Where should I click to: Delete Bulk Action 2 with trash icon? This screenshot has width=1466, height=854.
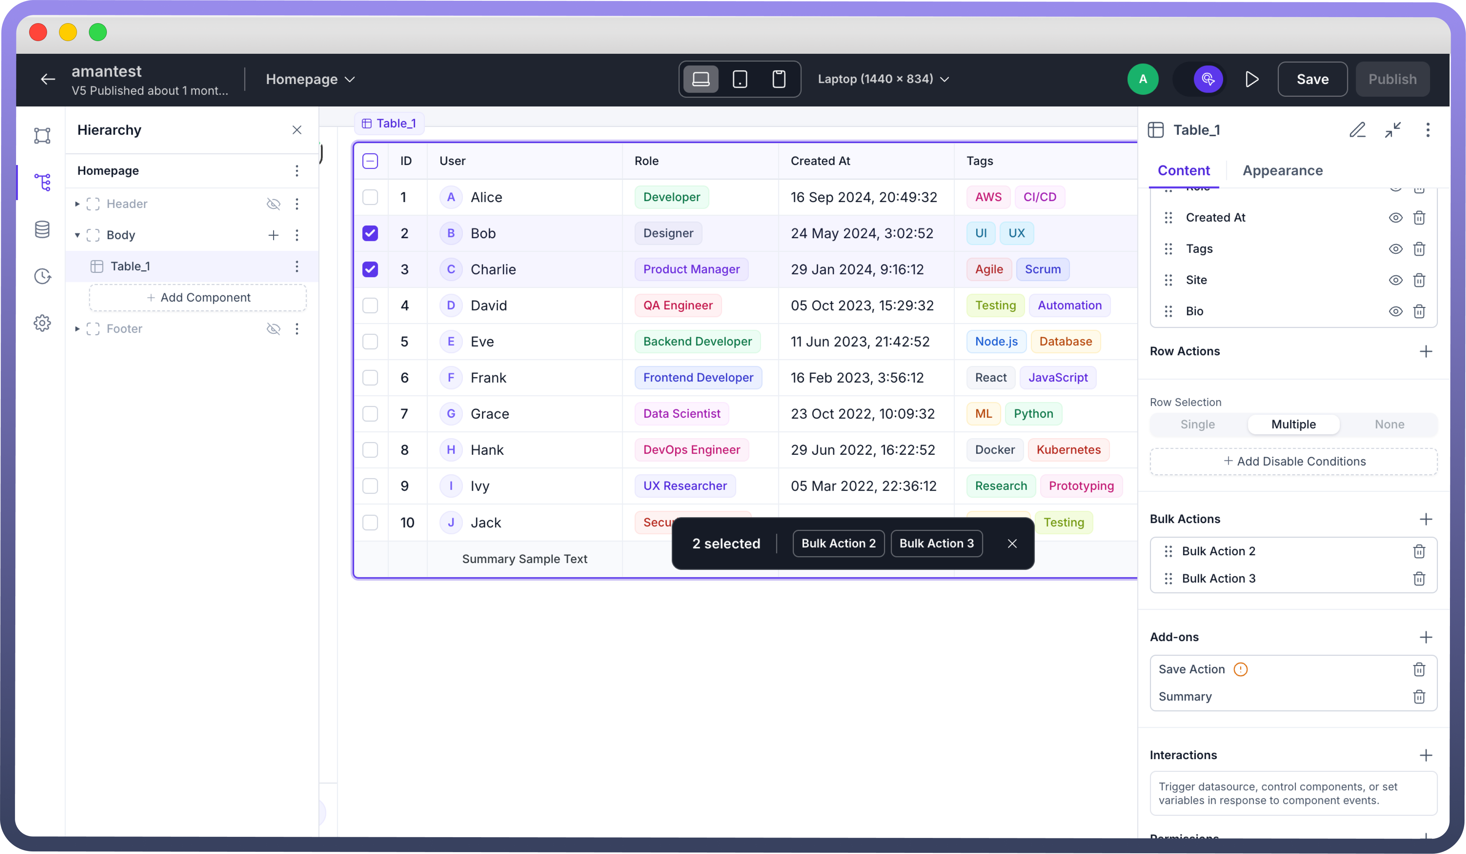[x=1419, y=551]
